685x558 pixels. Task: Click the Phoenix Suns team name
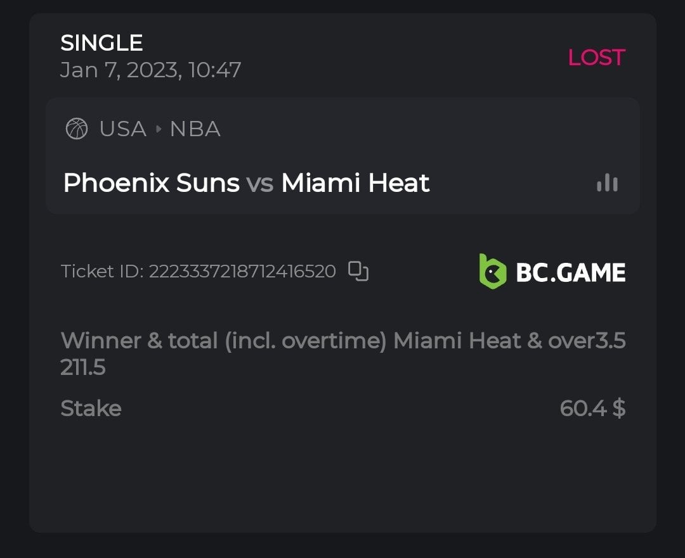(151, 183)
